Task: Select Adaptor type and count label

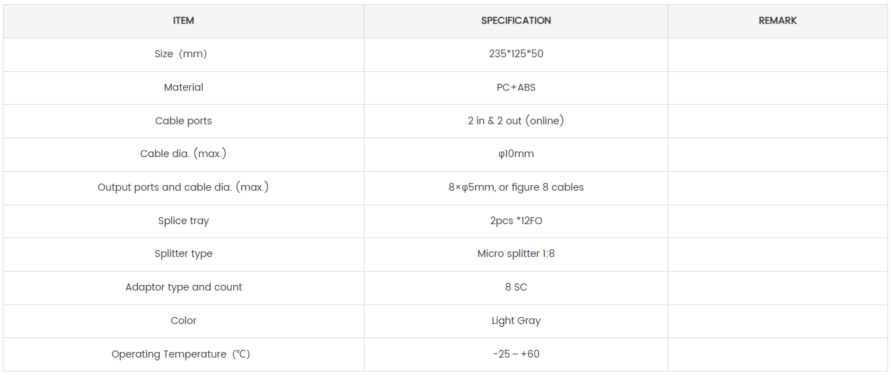Action: coord(184,287)
